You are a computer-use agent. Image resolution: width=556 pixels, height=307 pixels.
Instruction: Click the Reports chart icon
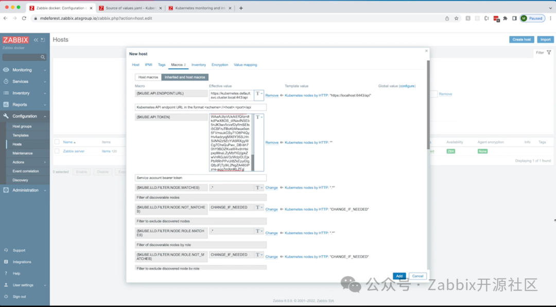tap(6, 105)
